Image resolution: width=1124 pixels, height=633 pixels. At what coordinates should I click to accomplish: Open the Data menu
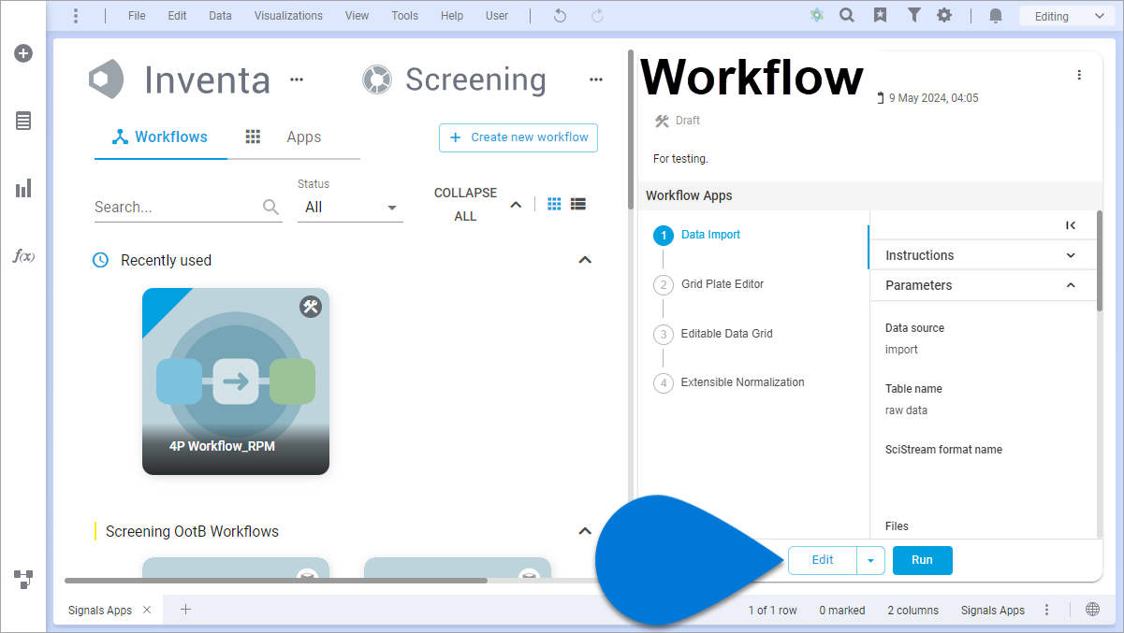coord(220,16)
